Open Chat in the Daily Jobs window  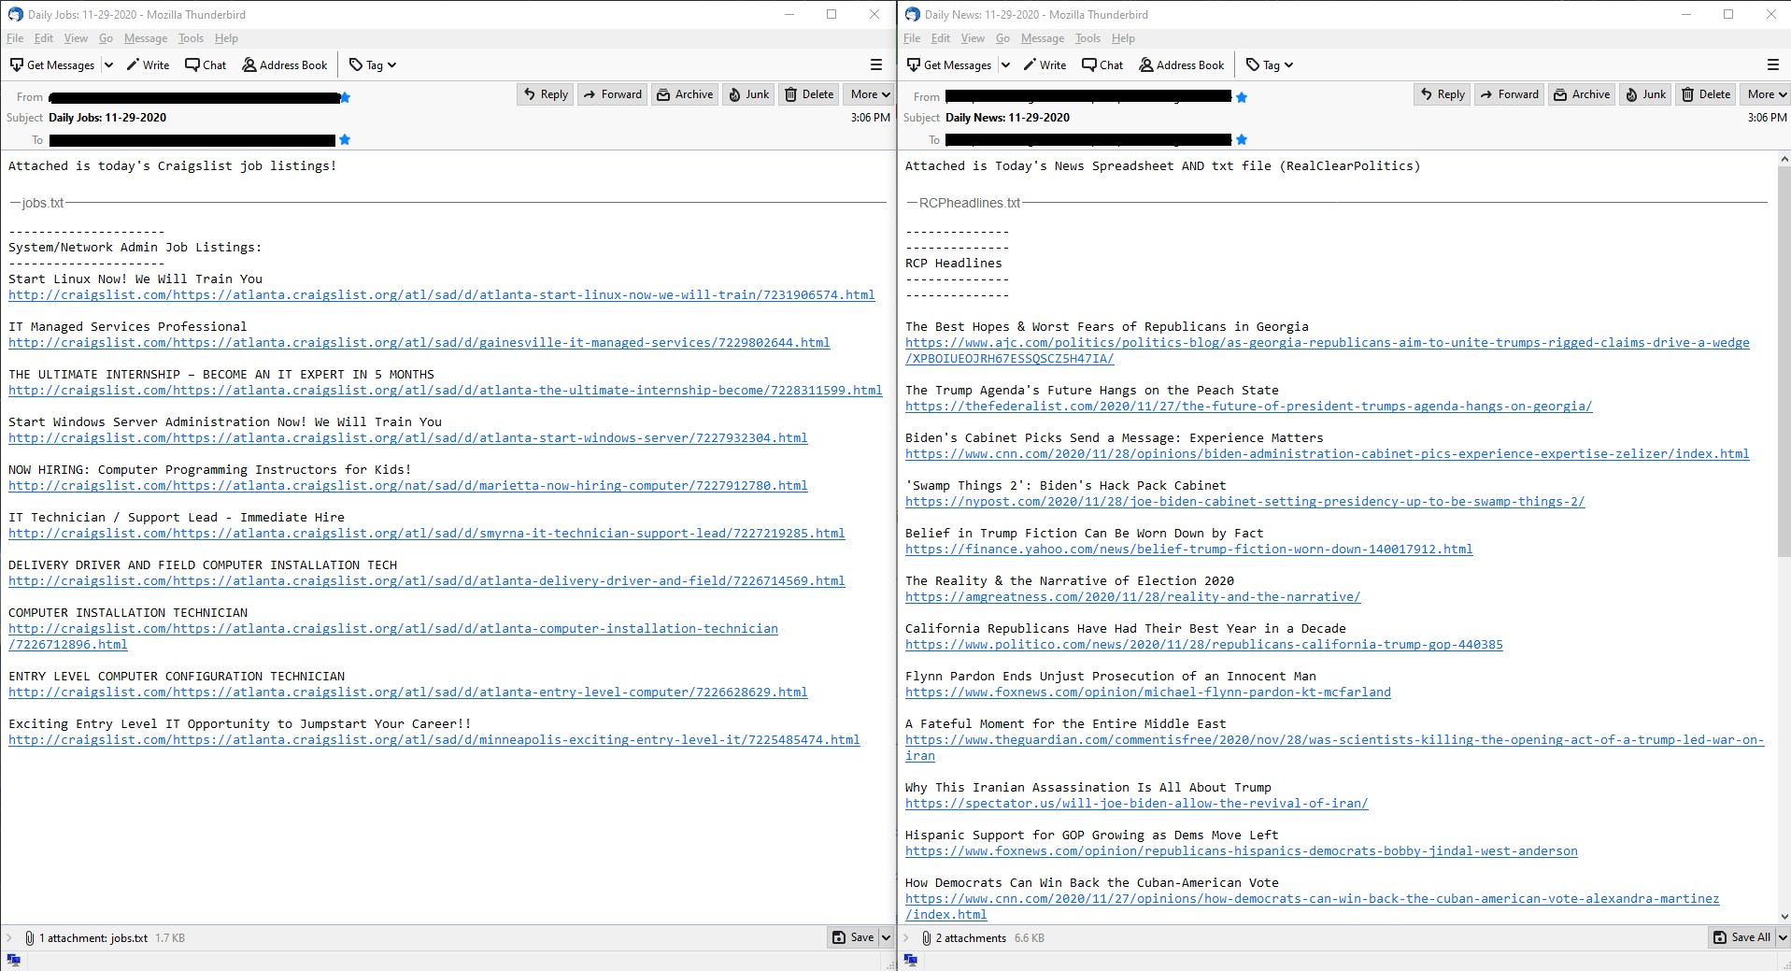(x=206, y=65)
